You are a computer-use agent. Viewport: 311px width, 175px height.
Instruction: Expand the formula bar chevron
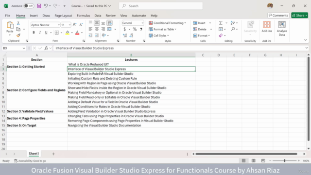(307, 48)
